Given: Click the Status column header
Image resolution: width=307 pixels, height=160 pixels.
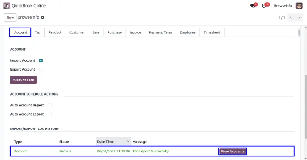Looking at the screenshot, I should (64, 142).
